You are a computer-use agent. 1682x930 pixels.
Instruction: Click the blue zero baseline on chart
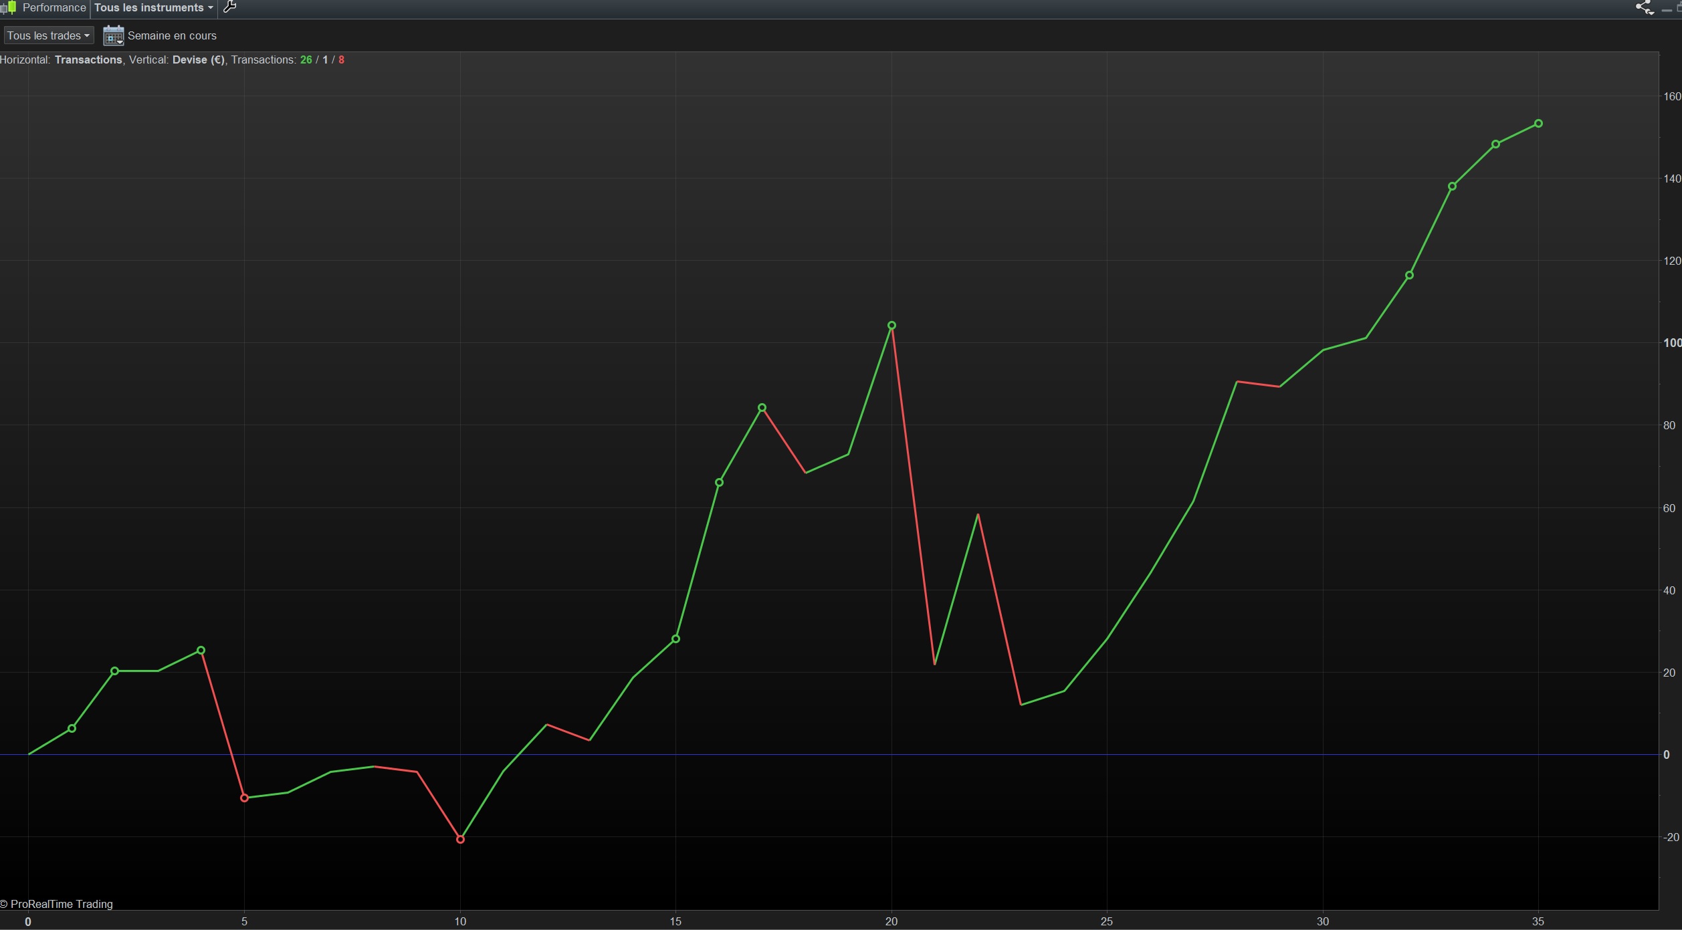803,754
